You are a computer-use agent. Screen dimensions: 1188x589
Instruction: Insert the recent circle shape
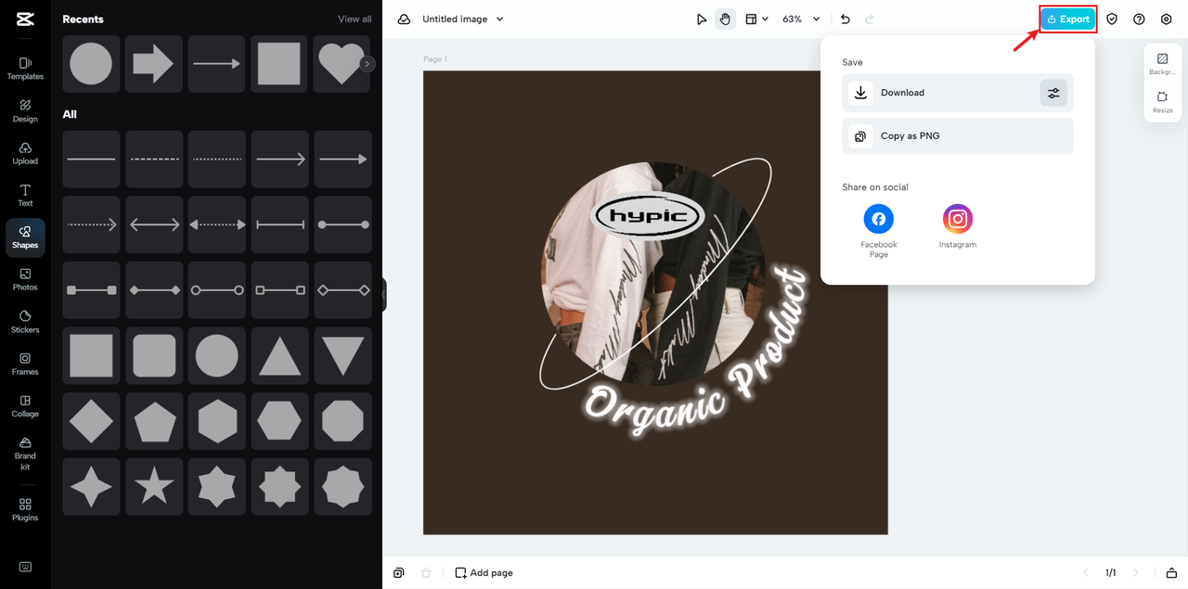[x=91, y=64]
